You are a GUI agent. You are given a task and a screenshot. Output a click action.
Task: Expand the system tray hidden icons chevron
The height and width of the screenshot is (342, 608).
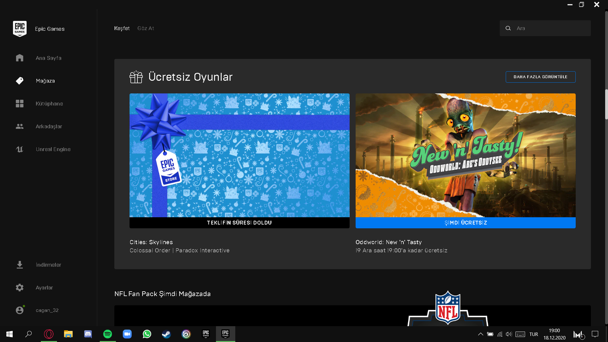[480, 334]
